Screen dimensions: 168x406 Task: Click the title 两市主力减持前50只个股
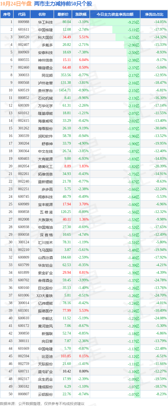click(63, 4)
